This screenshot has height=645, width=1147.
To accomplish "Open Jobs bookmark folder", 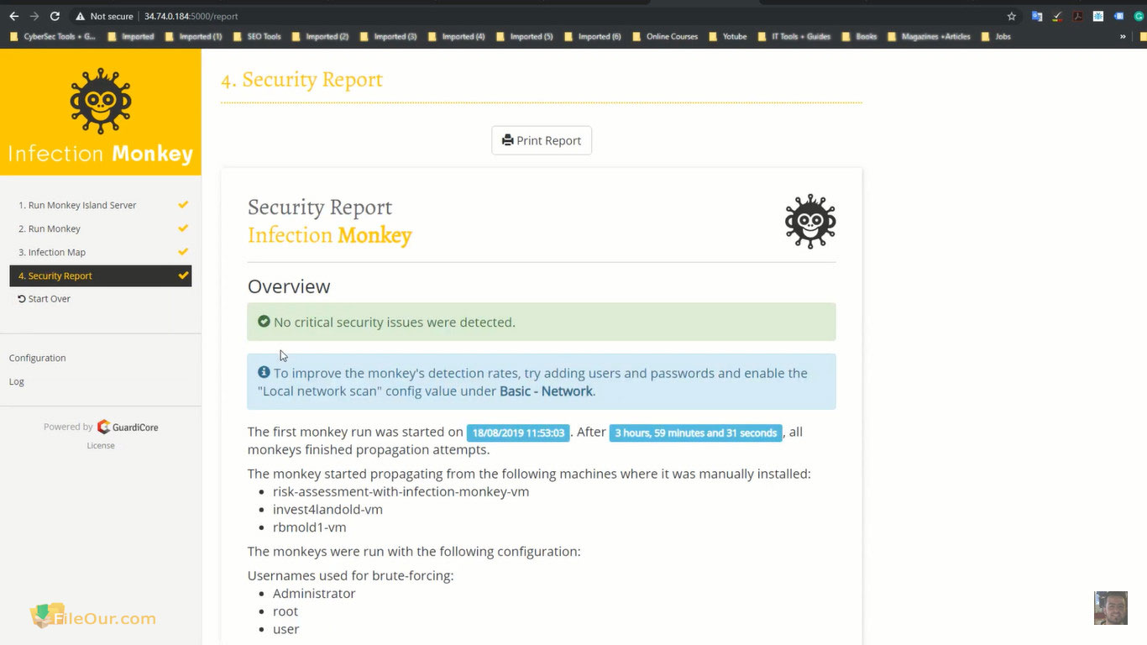I will [x=996, y=37].
